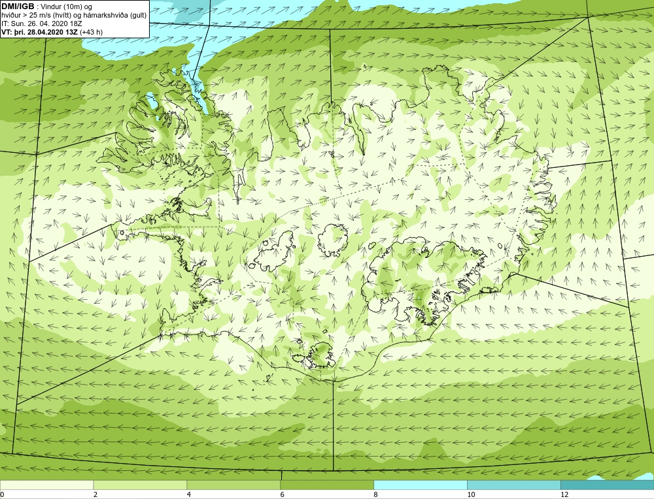Image resolution: width=654 pixels, height=499 pixels.
Task: Click the DMI/IGB title text
Action: (x=18, y=7)
